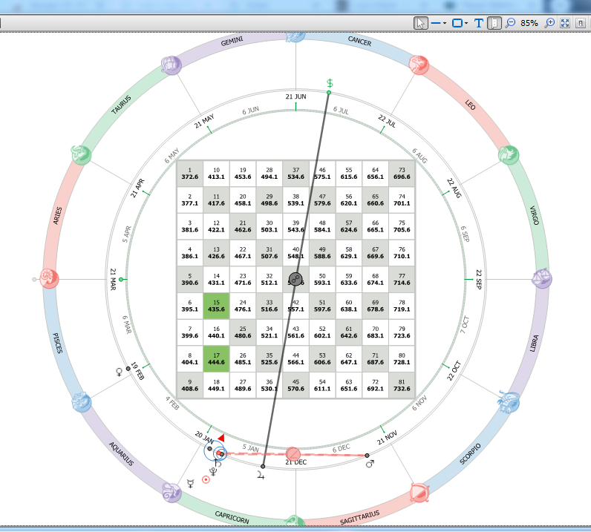This screenshot has width=591, height=532.
Task: Click the zoom in magnifier
Action: 550,23
